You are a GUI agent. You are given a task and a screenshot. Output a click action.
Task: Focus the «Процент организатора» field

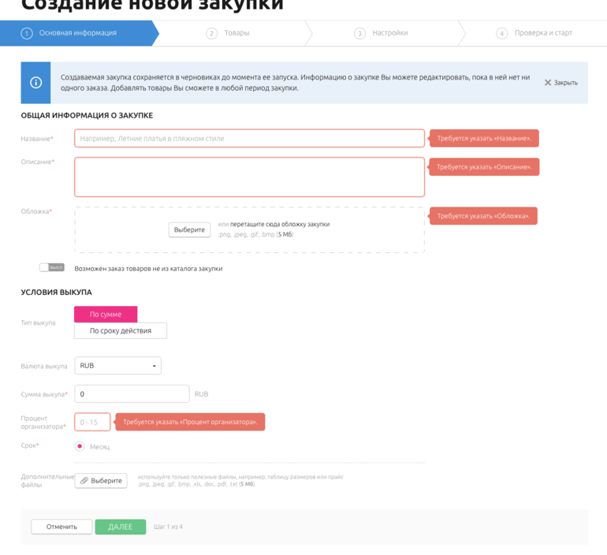coord(92,423)
